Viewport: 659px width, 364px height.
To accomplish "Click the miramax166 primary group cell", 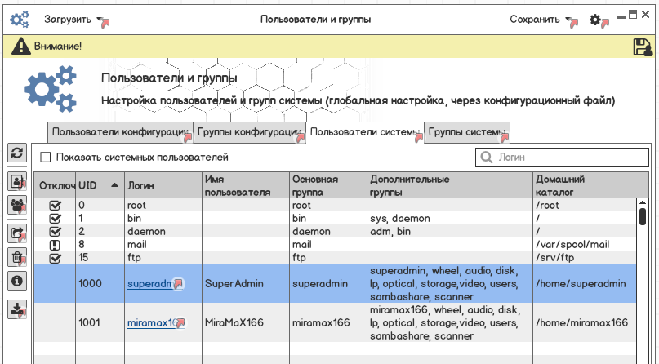I will 328,322.
